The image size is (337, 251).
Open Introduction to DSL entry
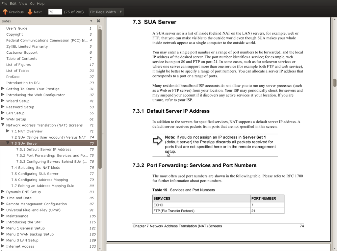[23, 83]
